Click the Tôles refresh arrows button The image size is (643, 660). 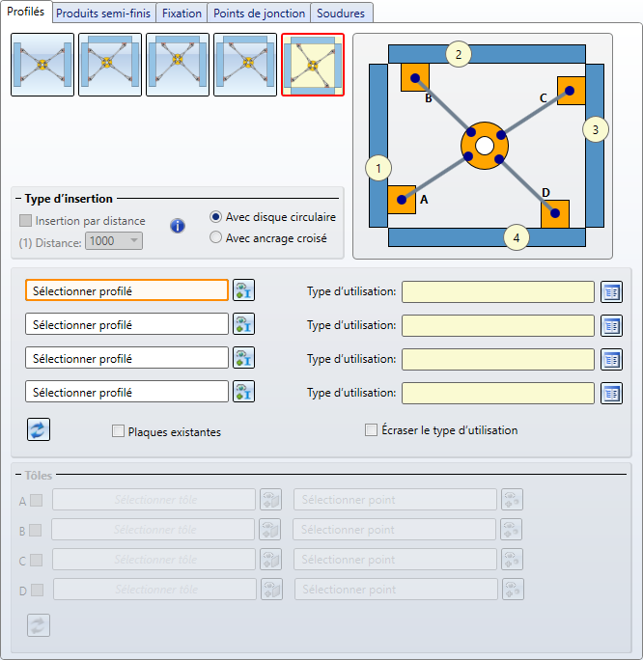(39, 625)
